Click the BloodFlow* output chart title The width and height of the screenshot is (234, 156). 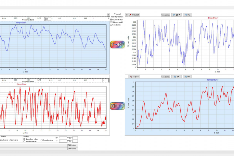pyautogui.click(x=213, y=18)
